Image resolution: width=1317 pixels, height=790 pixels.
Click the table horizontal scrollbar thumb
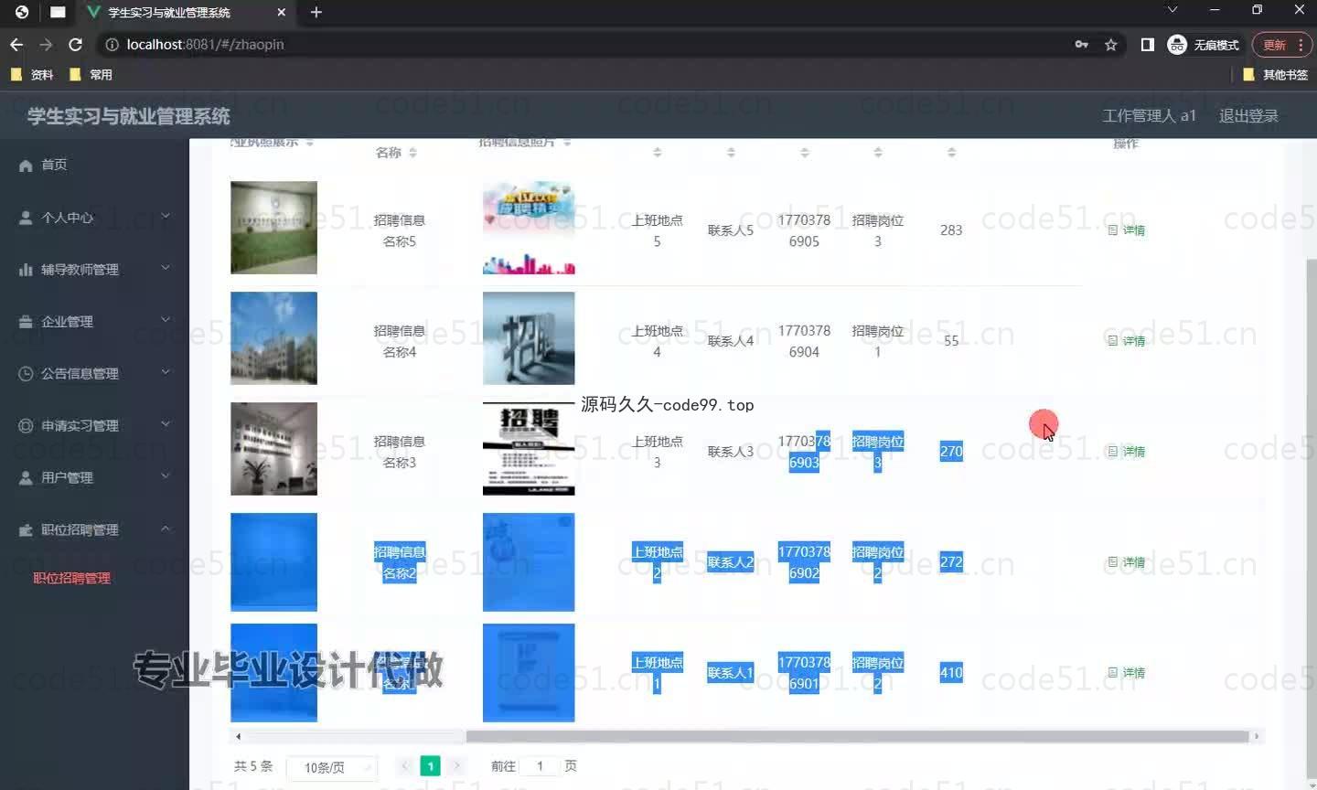pyautogui.click(x=857, y=736)
